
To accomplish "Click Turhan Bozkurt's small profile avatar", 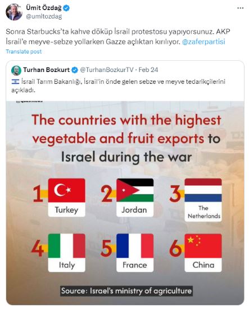I will click(16, 70).
